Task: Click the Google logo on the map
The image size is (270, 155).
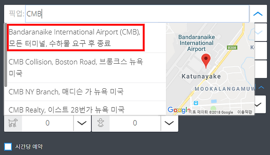Action: 179,110
